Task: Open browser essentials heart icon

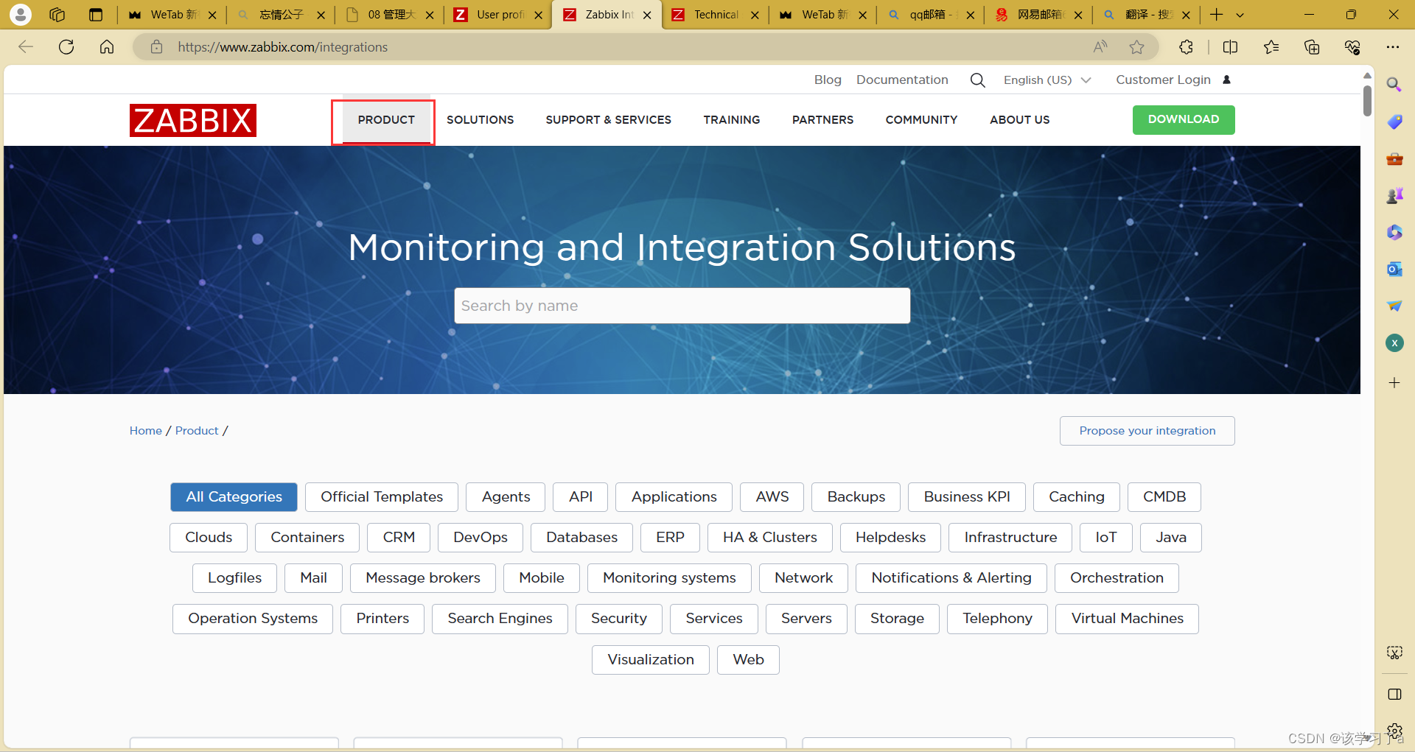Action: point(1352,47)
